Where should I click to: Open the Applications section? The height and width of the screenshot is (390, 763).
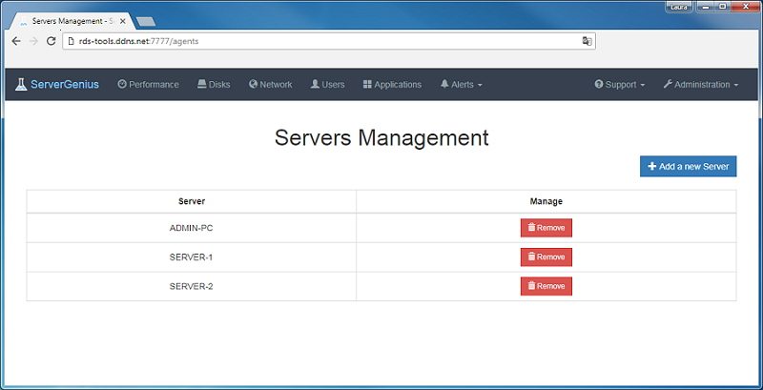392,85
